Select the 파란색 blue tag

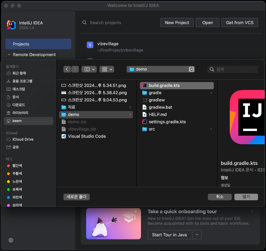coord(29,197)
